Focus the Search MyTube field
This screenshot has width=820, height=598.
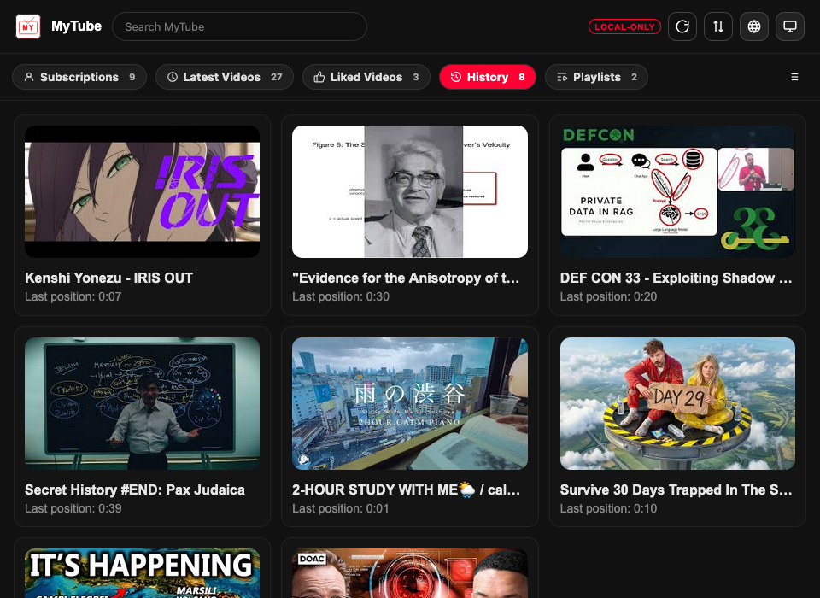point(239,26)
